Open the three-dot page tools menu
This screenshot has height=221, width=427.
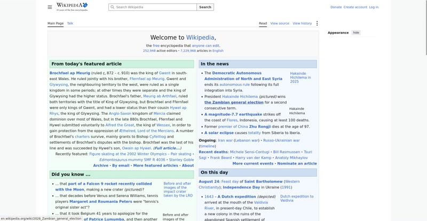point(317,23)
